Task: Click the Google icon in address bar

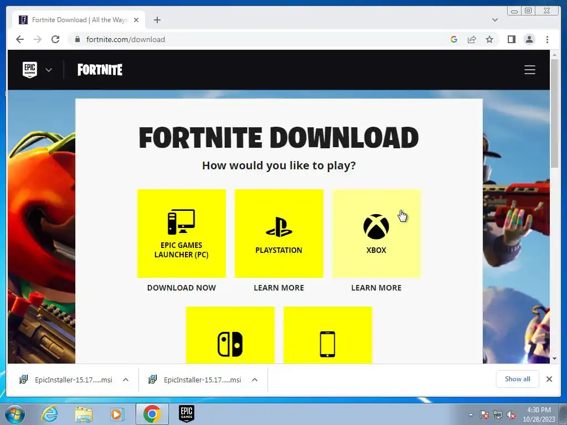Action: click(x=454, y=39)
